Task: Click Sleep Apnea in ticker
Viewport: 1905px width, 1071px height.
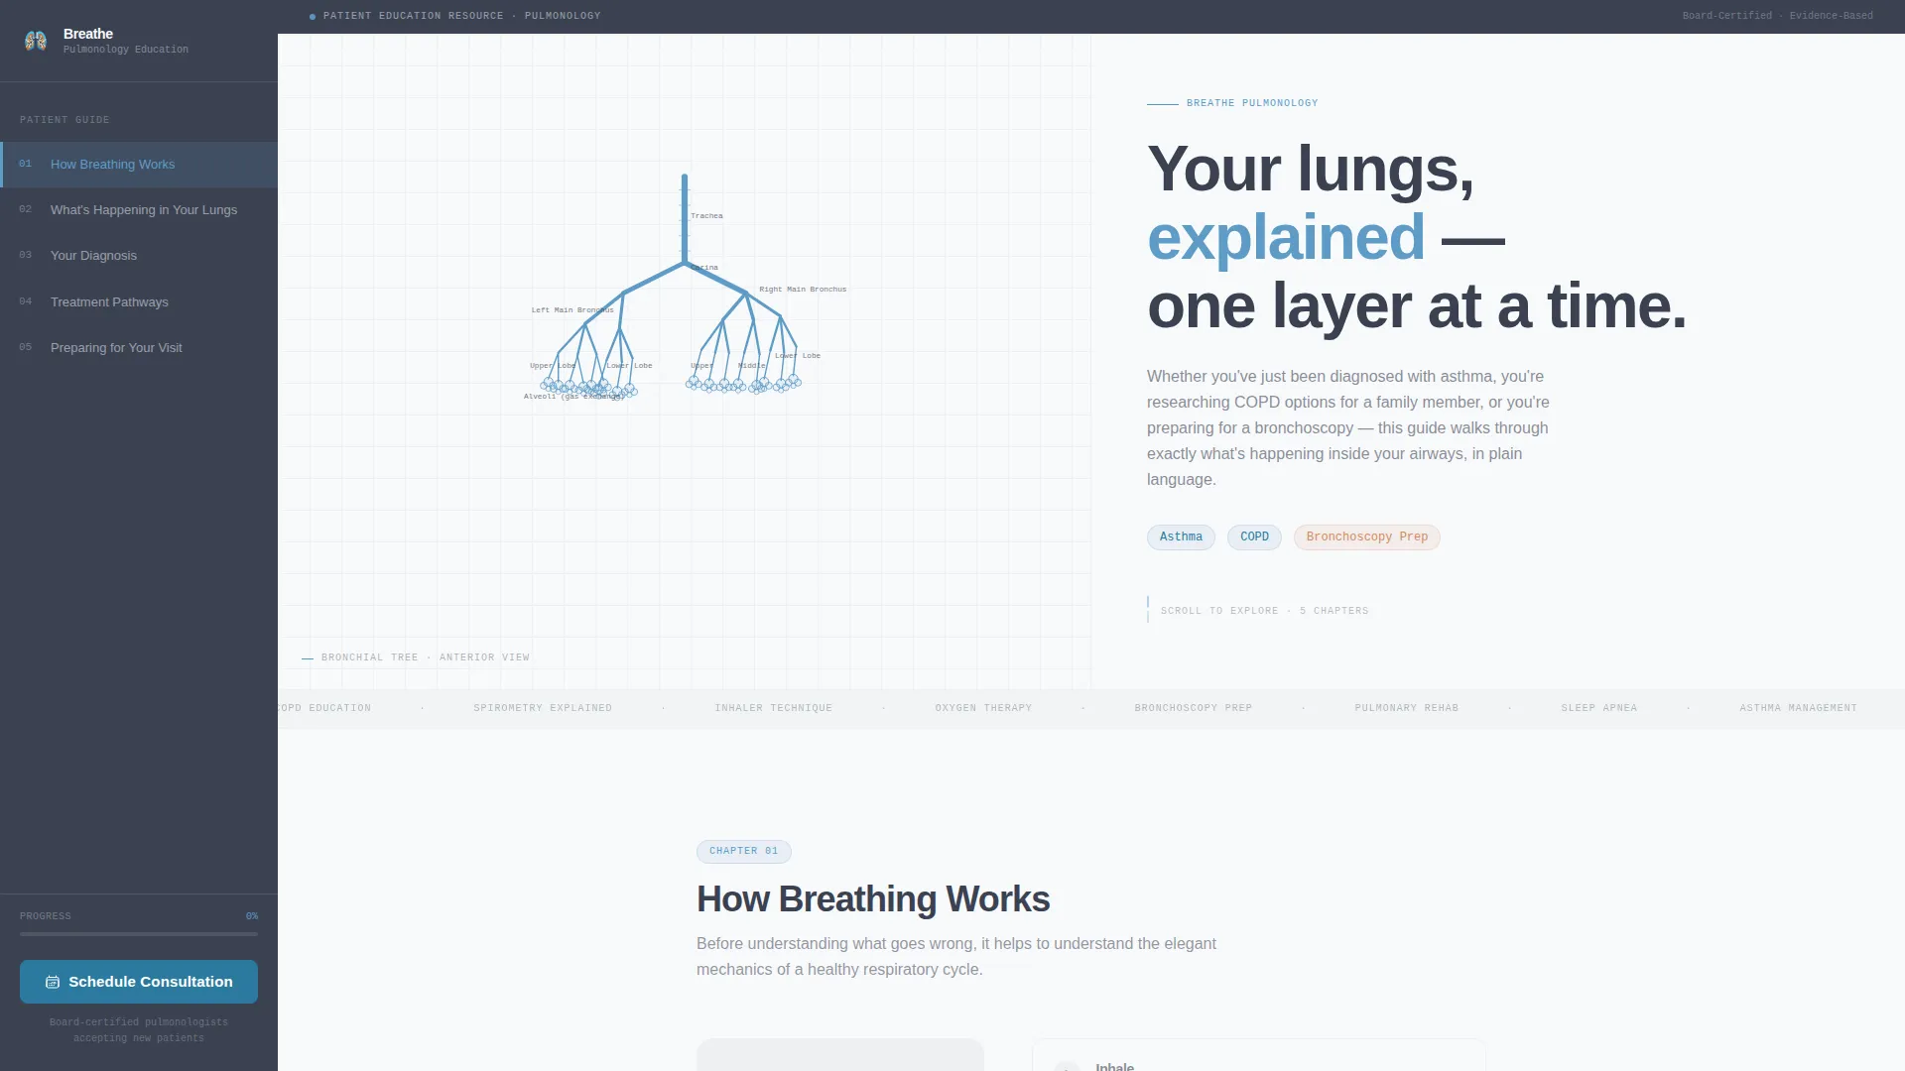Action: [x=1599, y=708]
